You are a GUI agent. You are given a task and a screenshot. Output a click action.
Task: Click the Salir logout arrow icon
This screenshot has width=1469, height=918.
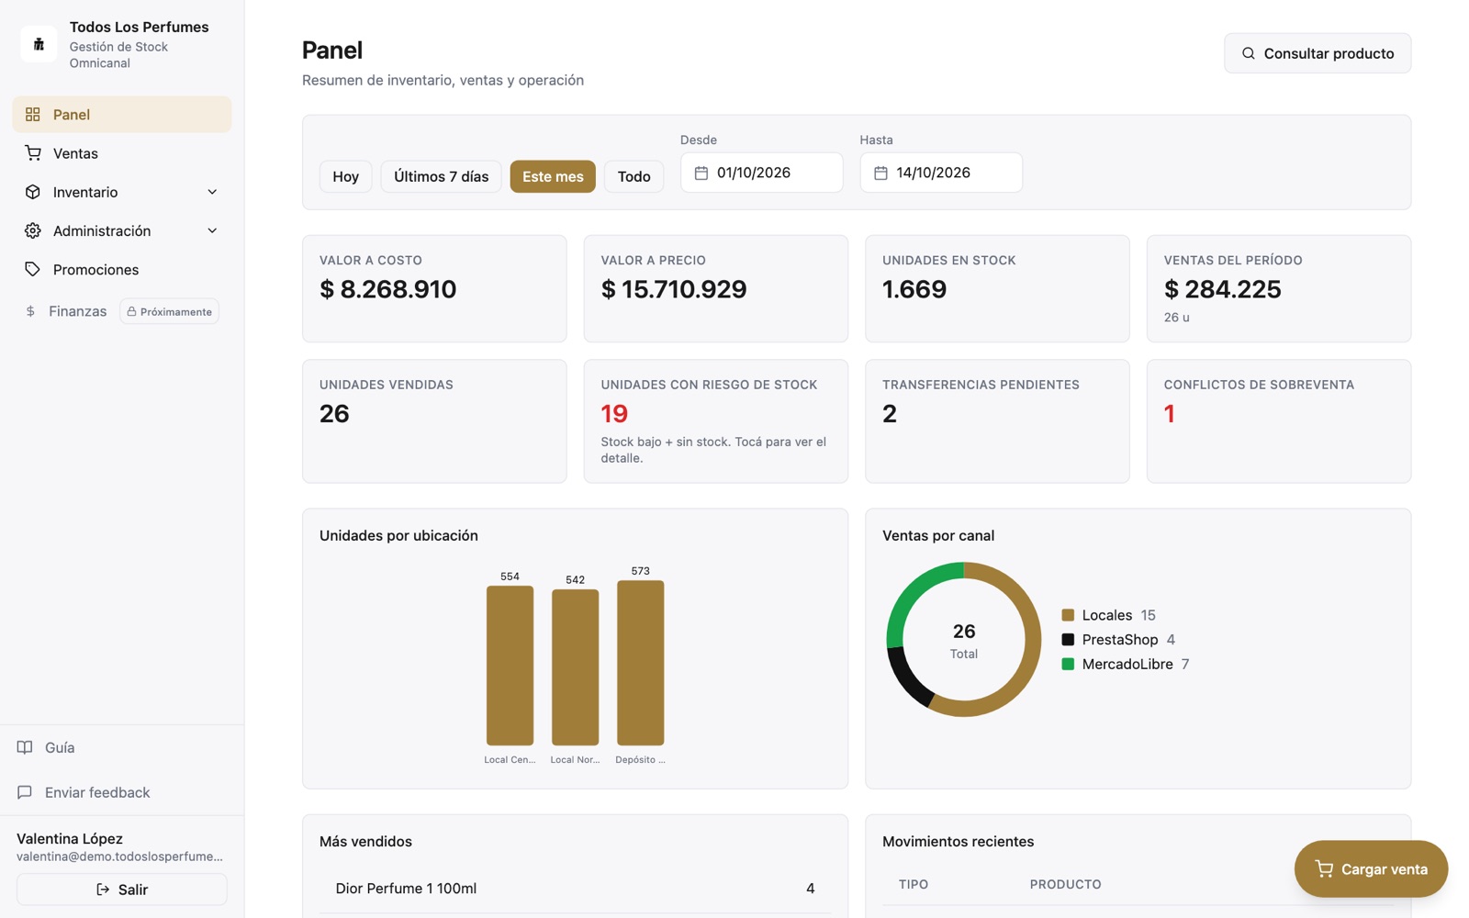(103, 890)
